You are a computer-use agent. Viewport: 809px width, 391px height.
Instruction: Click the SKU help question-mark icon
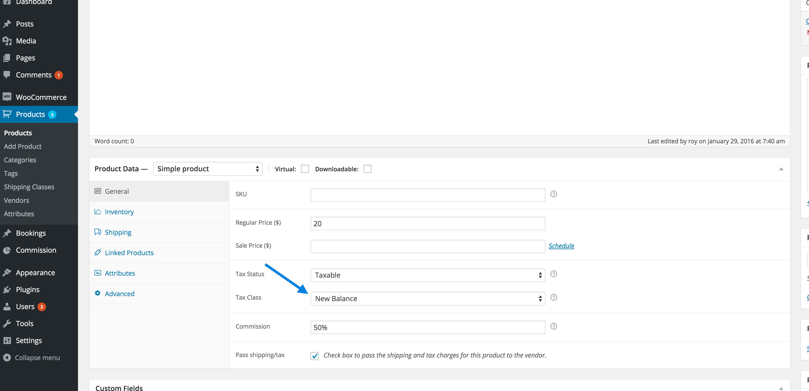554,194
